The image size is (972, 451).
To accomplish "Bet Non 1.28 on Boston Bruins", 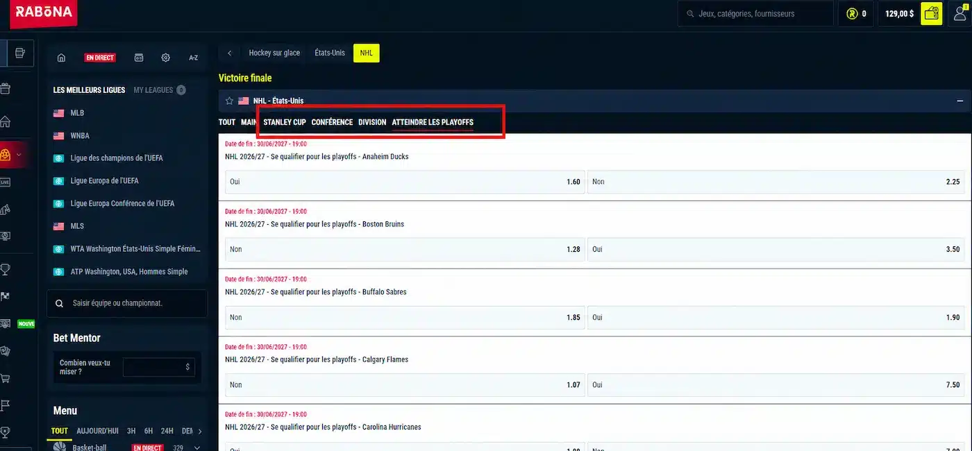I will (405, 249).
